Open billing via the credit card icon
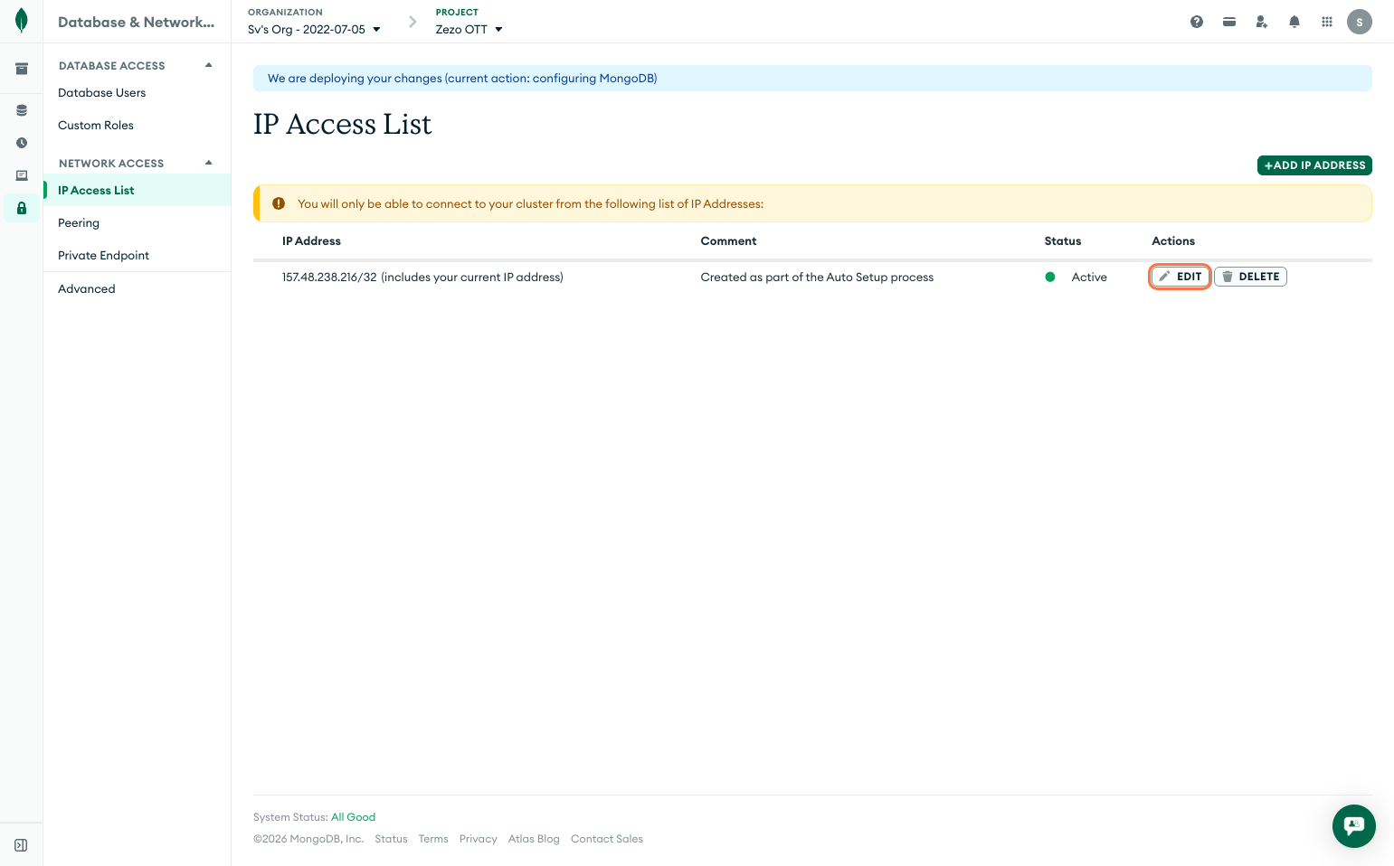Viewport: 1394px width, 866px height. (x=1229, y=22)
